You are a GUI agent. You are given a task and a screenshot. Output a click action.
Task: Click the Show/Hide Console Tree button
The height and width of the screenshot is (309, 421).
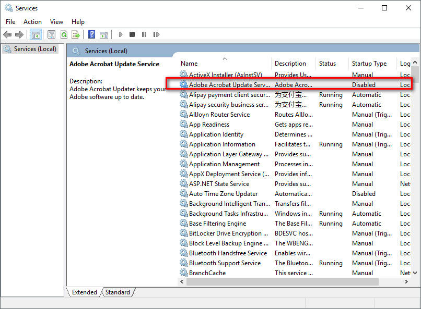36,34
